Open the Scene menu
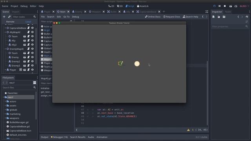 click(x=5, y=6)
